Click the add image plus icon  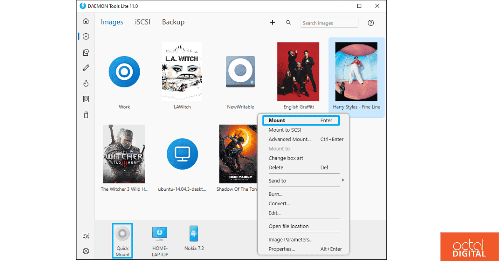tap(272, 22)
